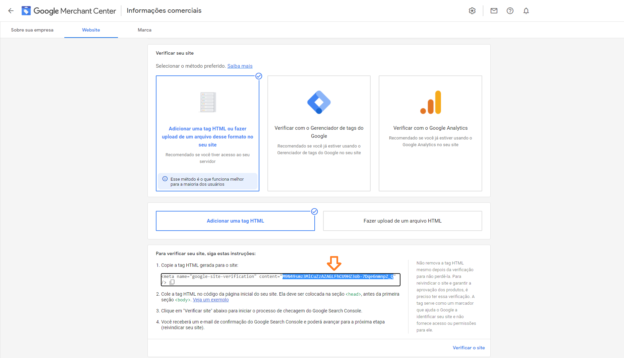Switch to Sobre sua empresa tab
Viewport: 624px width, 358px height.
point(32,30)
